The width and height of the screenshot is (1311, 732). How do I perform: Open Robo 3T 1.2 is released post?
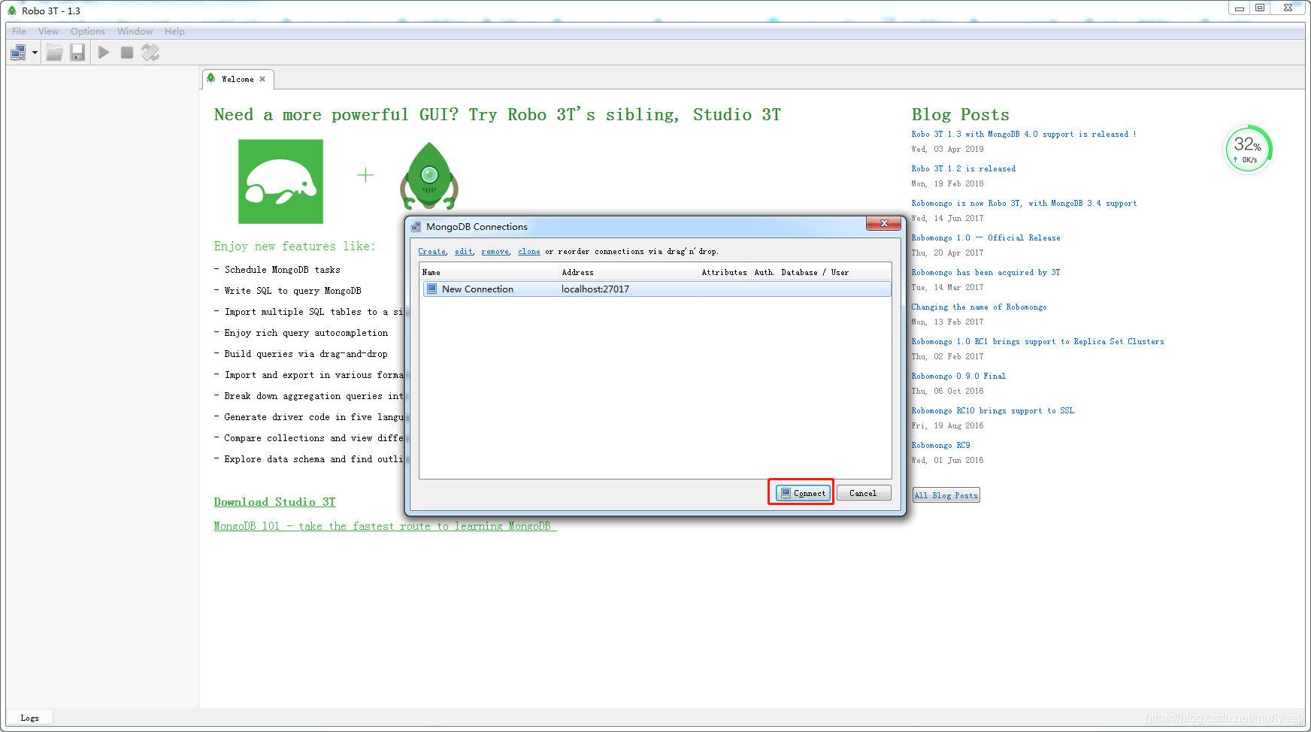coord(963,169)
